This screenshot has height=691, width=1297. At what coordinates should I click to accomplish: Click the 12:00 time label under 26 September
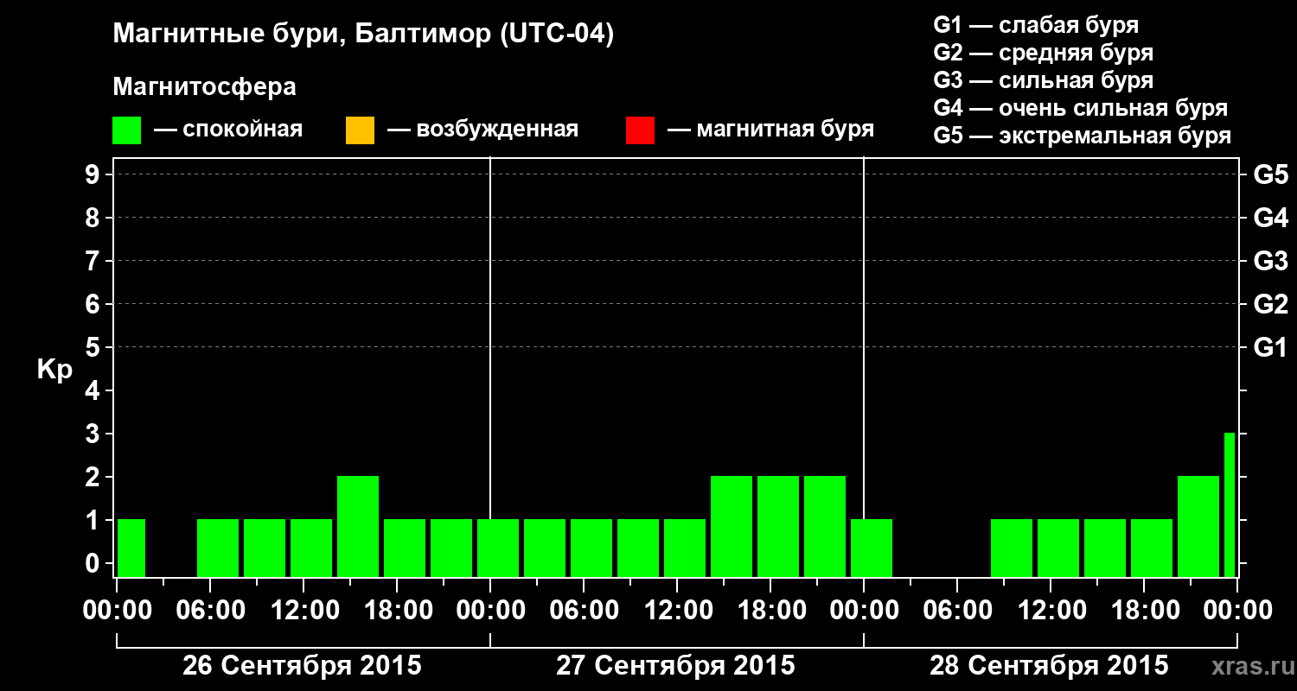[303, 611]
